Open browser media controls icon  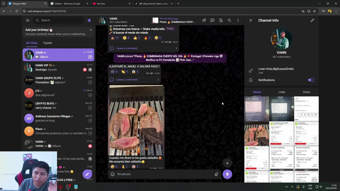(x=323, y=11)
